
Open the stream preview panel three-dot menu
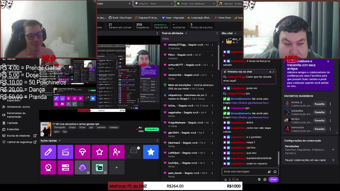click(157, 33)
